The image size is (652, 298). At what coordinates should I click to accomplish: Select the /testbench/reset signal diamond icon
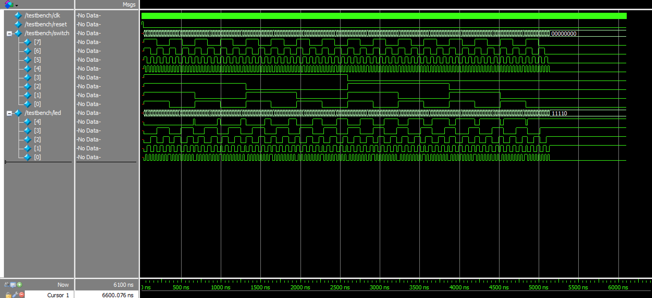[x=18, y=24]
